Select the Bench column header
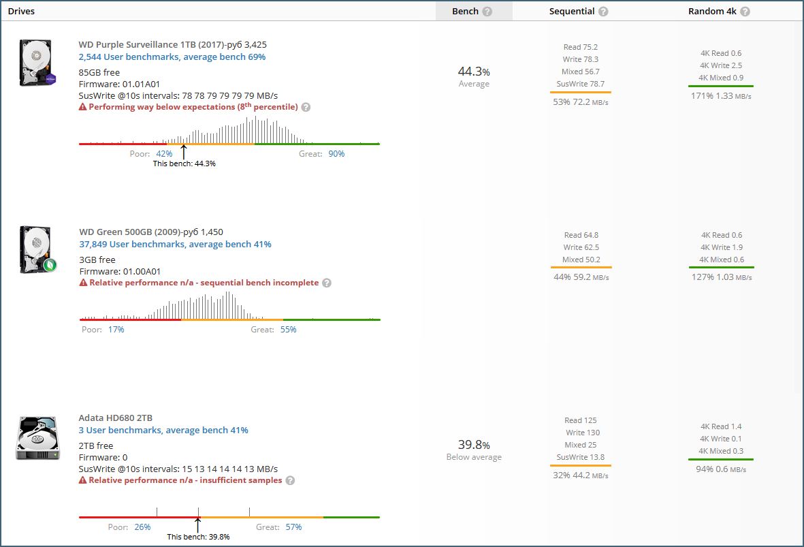 click(x=465, y=12)
